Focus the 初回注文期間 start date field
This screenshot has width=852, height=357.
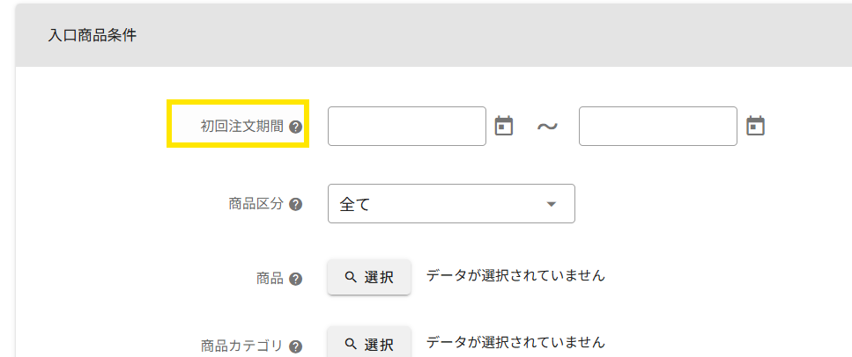click(x=406, y=126)
